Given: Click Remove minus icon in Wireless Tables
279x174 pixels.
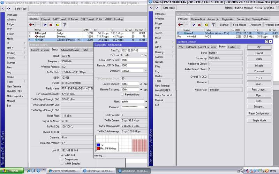Looking at the screenshot, I should [187, 25].
